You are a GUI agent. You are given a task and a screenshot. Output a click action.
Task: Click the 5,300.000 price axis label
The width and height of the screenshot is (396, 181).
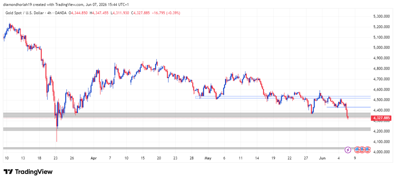point(382,16)
